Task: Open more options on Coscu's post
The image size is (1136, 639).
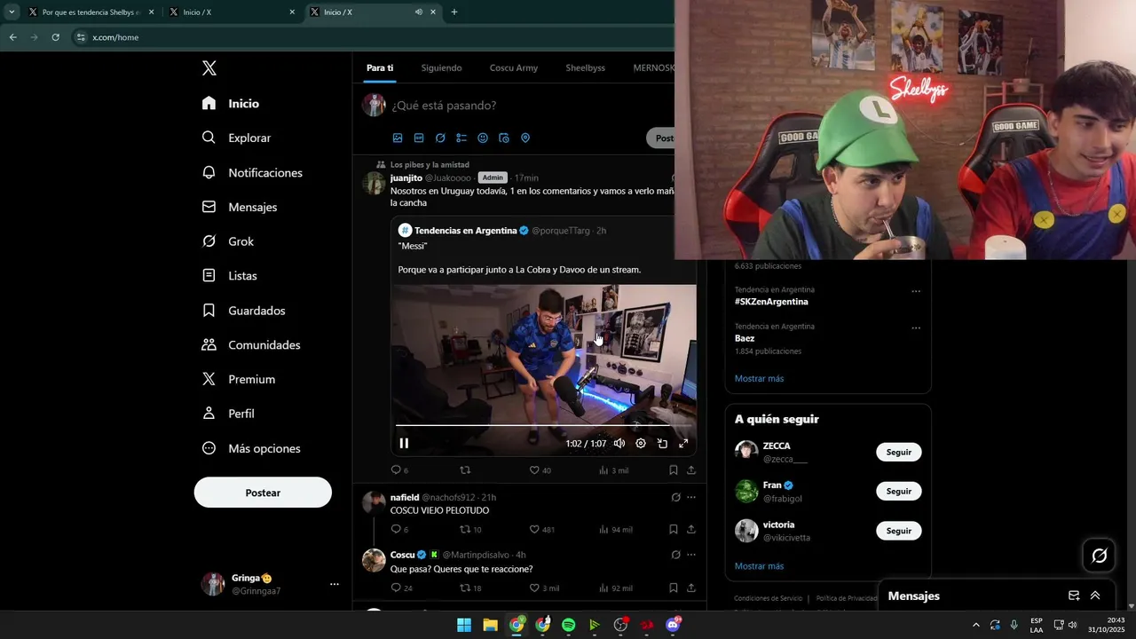Action: click(x=691, y=555)
